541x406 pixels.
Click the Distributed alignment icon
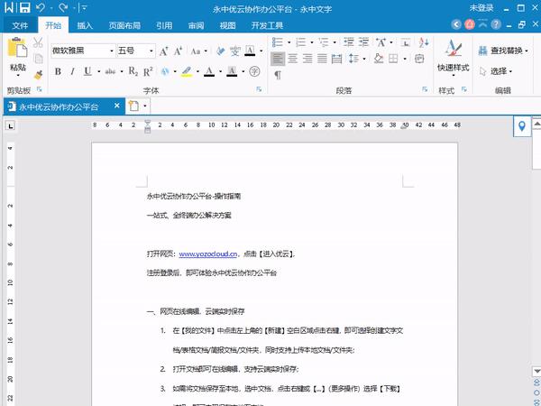pyautogui.click(x=336, y=59)
